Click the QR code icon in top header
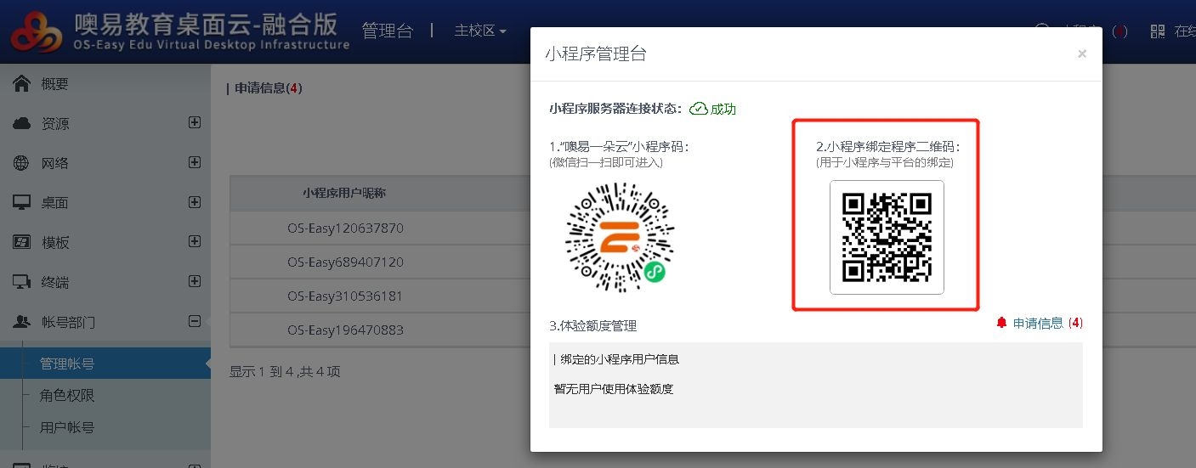 click(1157, 31)
